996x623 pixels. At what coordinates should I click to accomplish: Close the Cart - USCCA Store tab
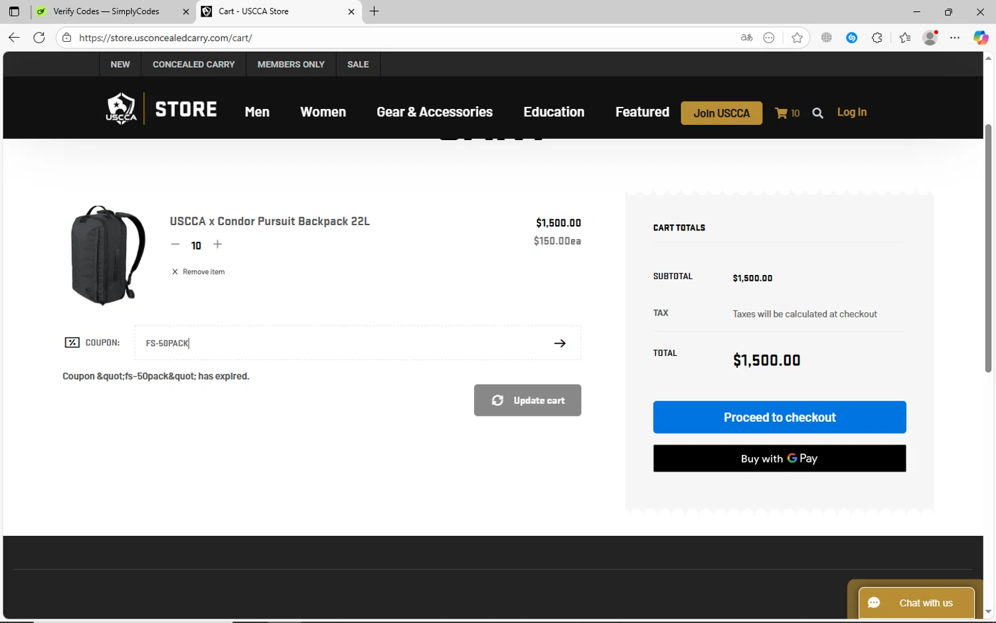pos(351,11)
